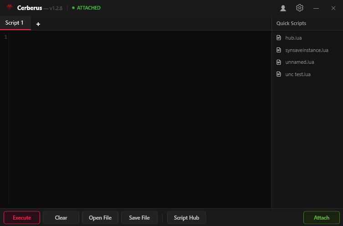The height and width of the screenshot is (226, 343).
Task: Load synsaveinstance.lua from Quick Scripts
Action: coord(307,50)
